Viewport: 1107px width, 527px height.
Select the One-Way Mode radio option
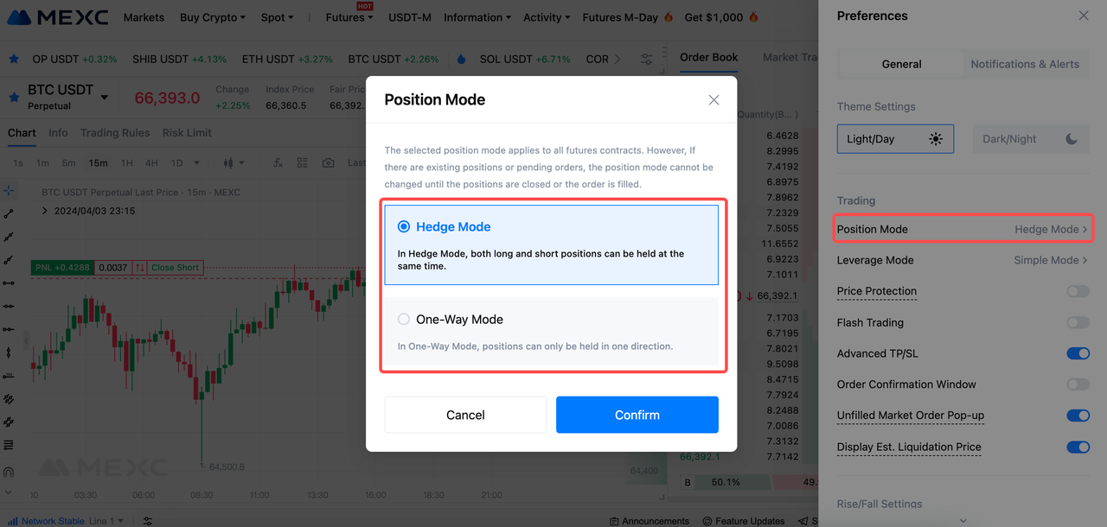point(404,319)
